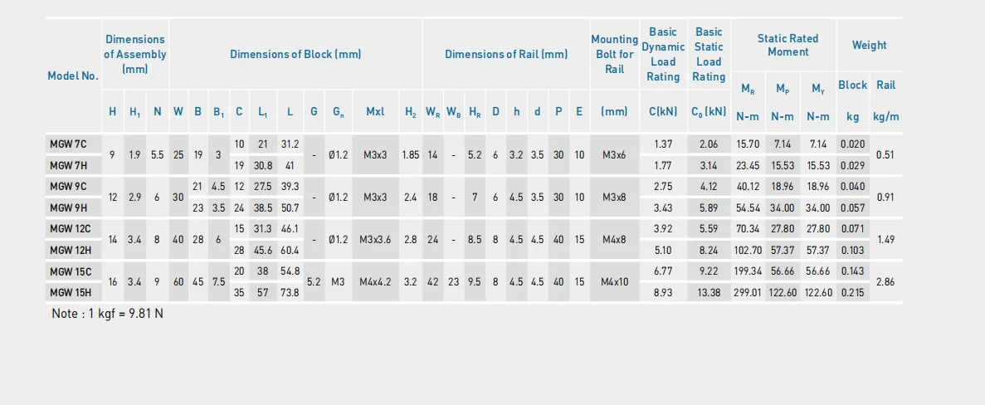
Task: Select the Dimensions of Rail (mm) header
Action: [506, 54]
